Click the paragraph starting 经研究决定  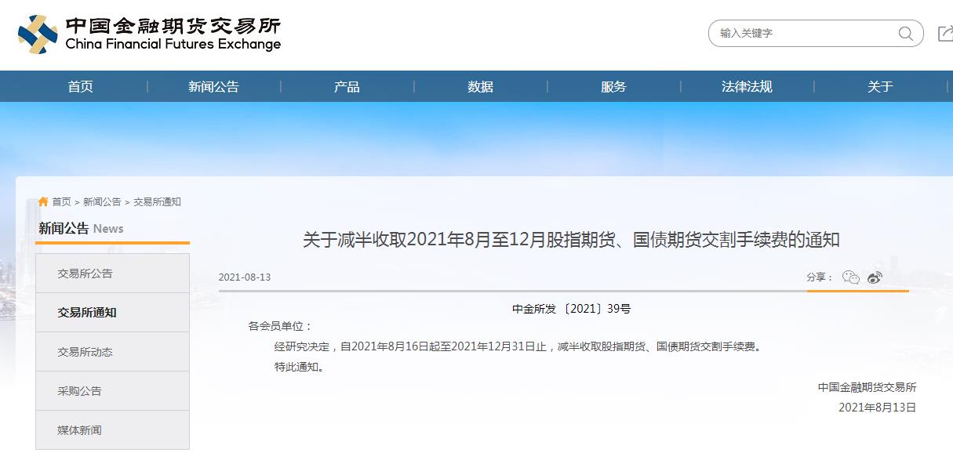pos(518,346)
